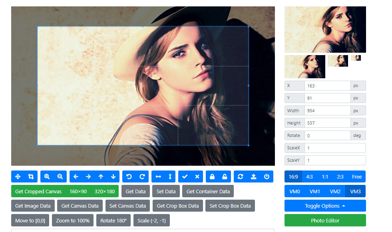This screenshot has height=232, width=392.
Task: Move image down with arrow icon
Action: click(113, 176)
